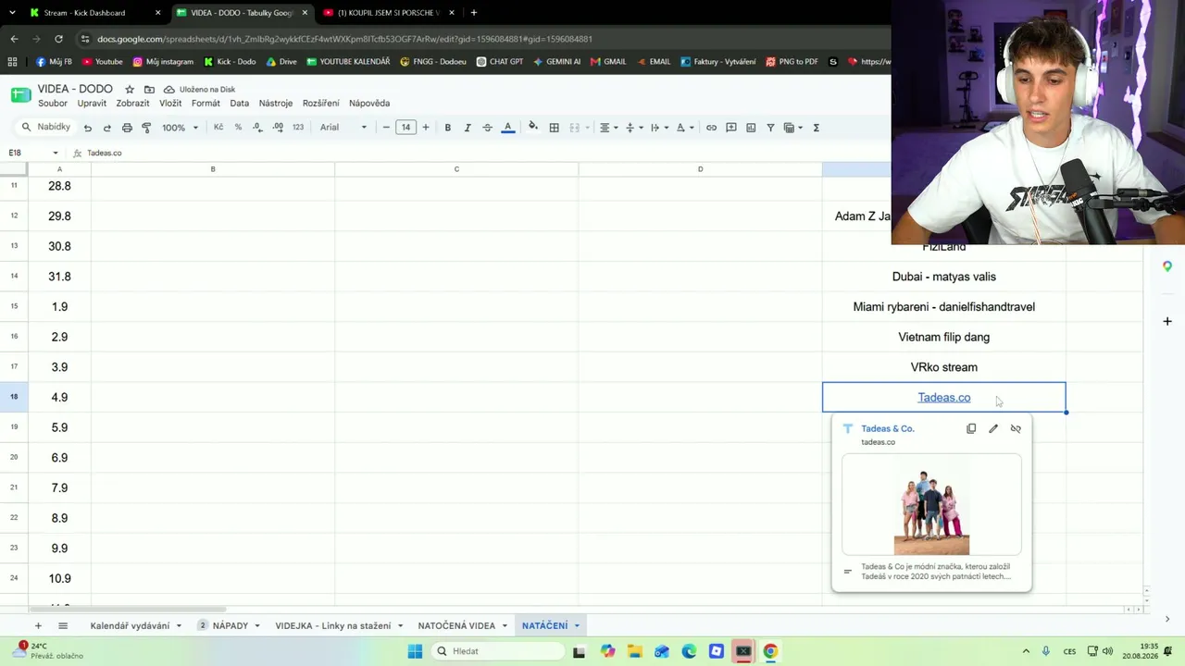
Task: Toggle strikethrough formatting
Action: click(x=488, y=128)
